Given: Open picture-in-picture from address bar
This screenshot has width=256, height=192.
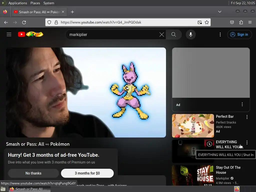Looking at the screenshot, I should pos(200,22).
